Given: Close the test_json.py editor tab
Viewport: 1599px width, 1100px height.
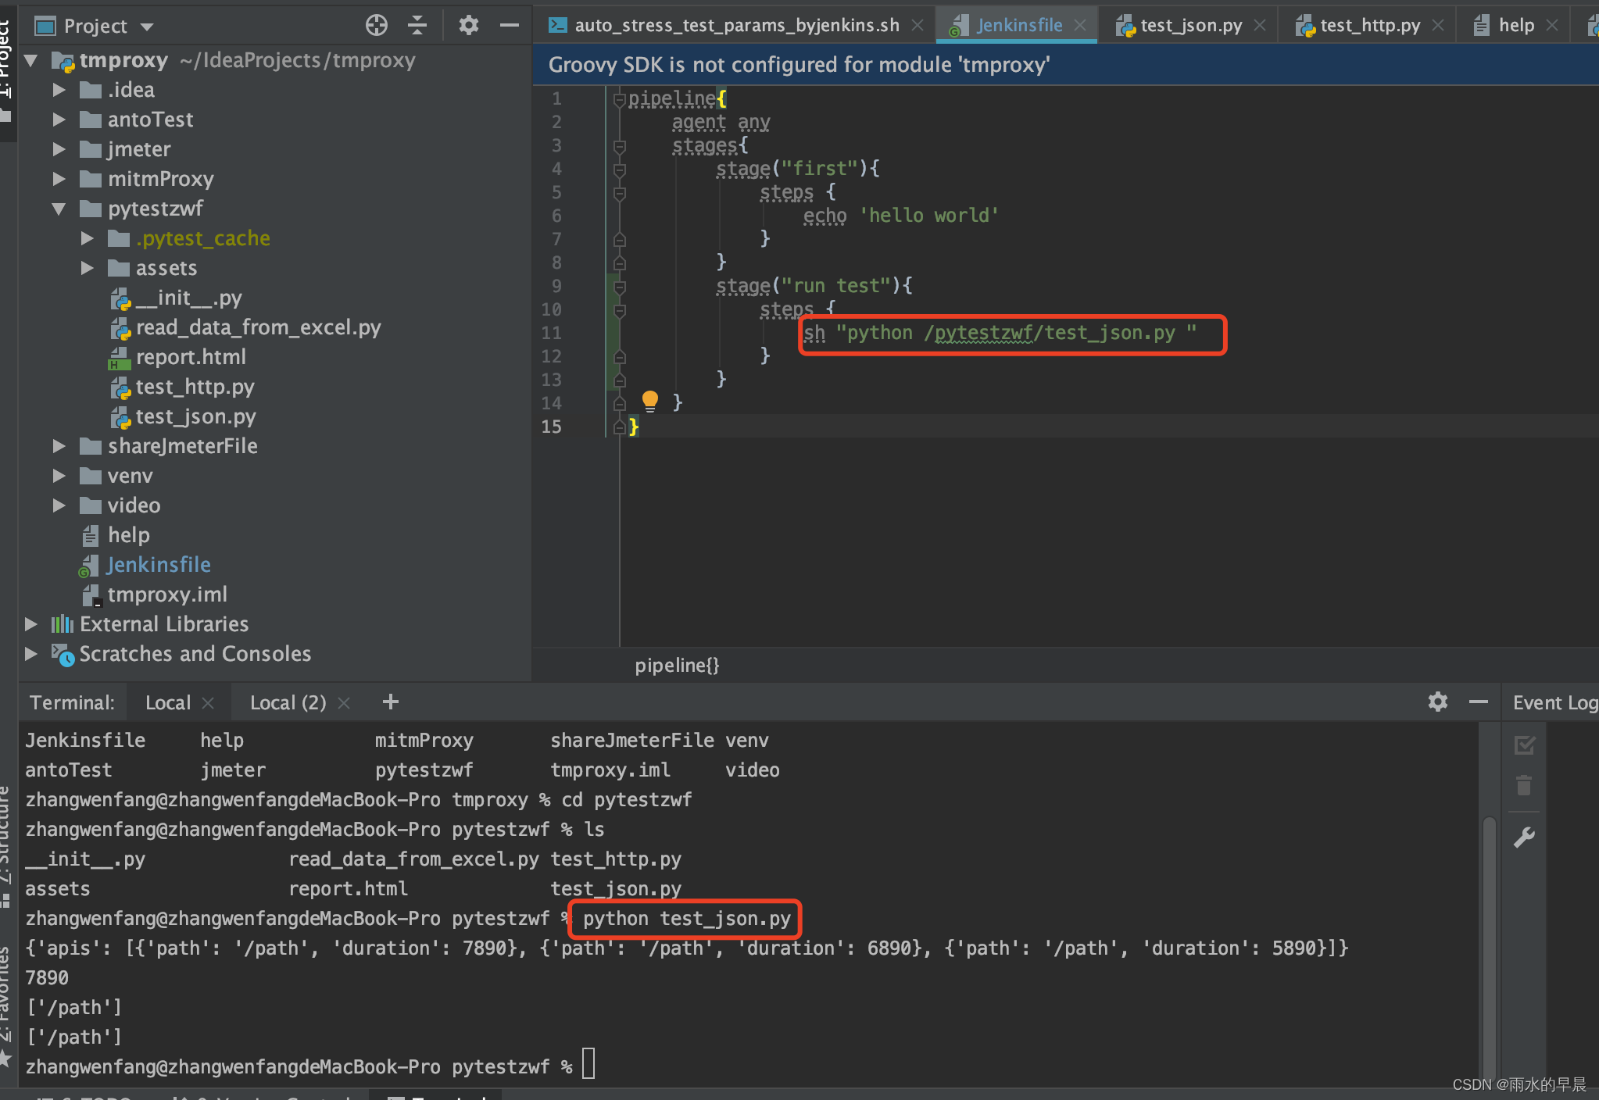Looking at the screenshot, I should point(1260,25).
